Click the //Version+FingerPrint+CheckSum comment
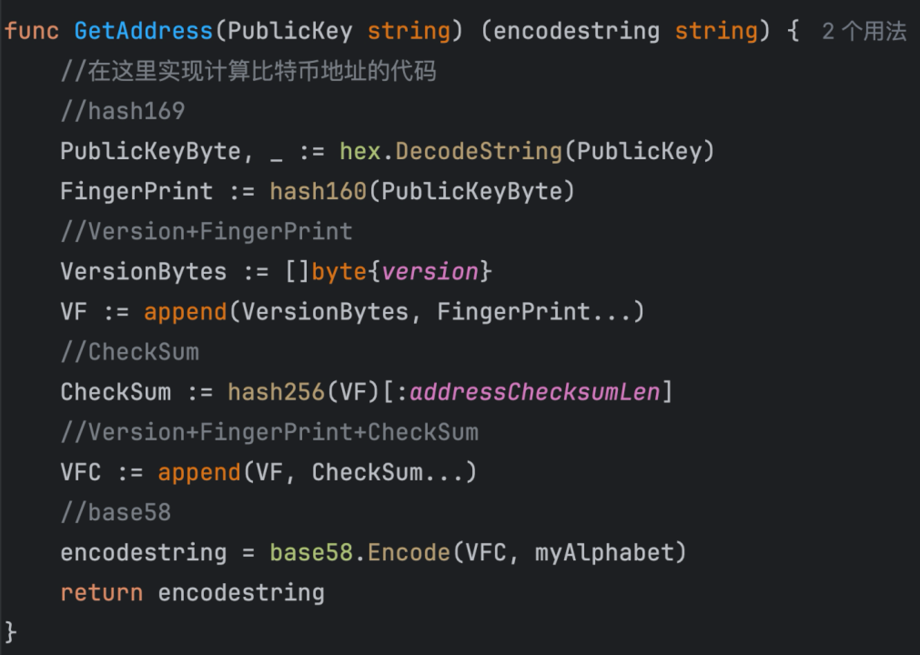The width and height of the screenshot is (920, 655). pyautogui.click(x=269, y=432)
